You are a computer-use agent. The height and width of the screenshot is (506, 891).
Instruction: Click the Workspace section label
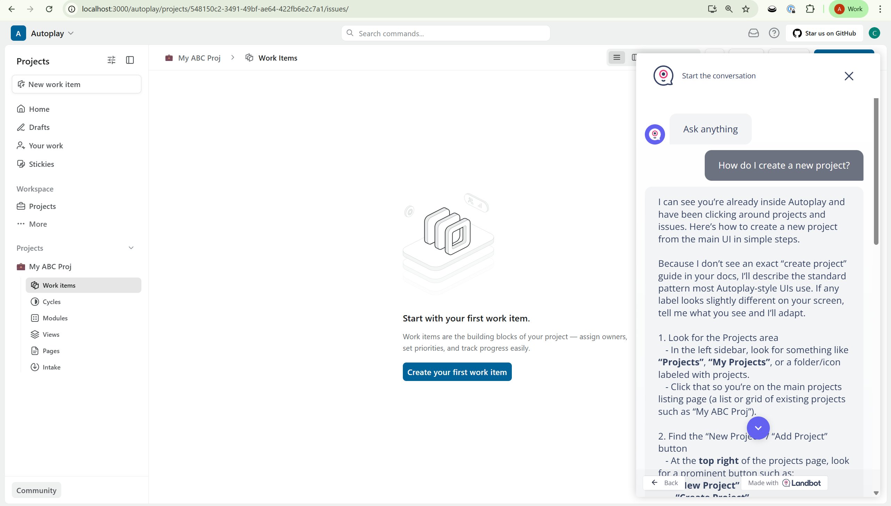point(35,189)
